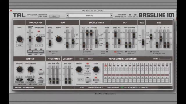Enable FULL RANGE ENVELOPE option
The height and width of the screenshot is (104, 186).
point(126,52)
